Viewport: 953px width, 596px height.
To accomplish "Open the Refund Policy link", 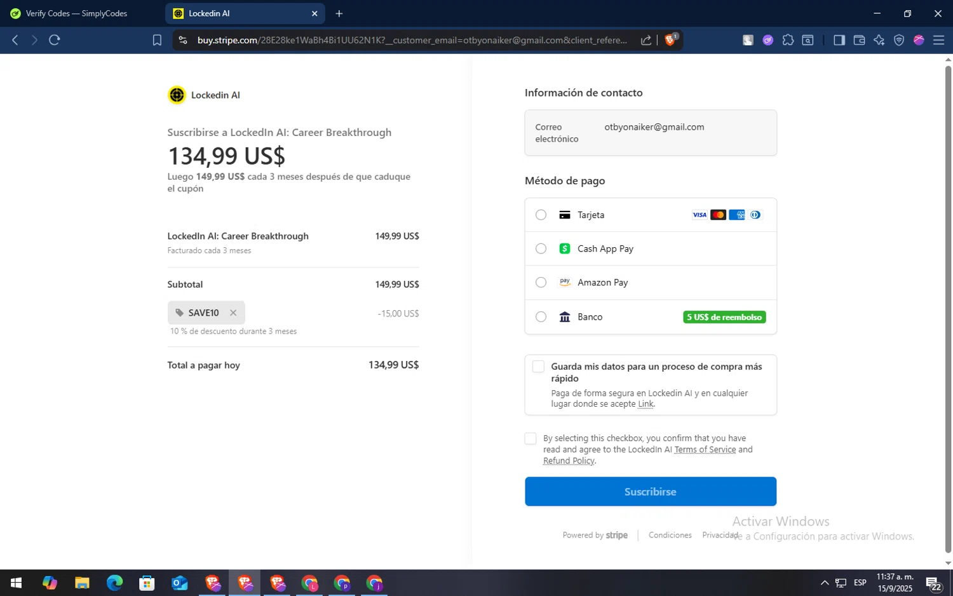I will 569,461.
